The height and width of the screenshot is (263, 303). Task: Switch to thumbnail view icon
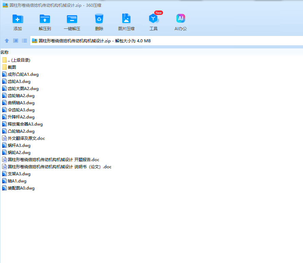tap(16, 41)
